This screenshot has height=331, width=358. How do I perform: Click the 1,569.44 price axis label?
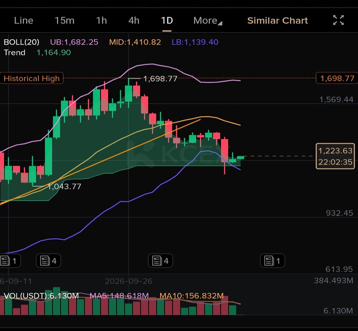pos(336,99)
